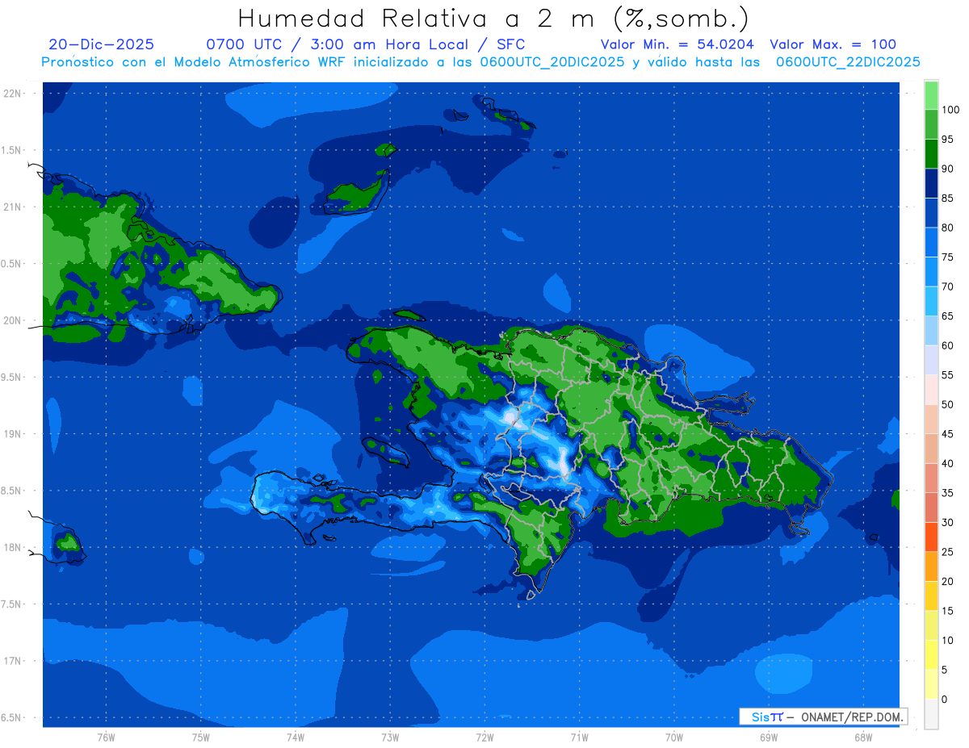Click the latitude label '21N'

(12, 207)
